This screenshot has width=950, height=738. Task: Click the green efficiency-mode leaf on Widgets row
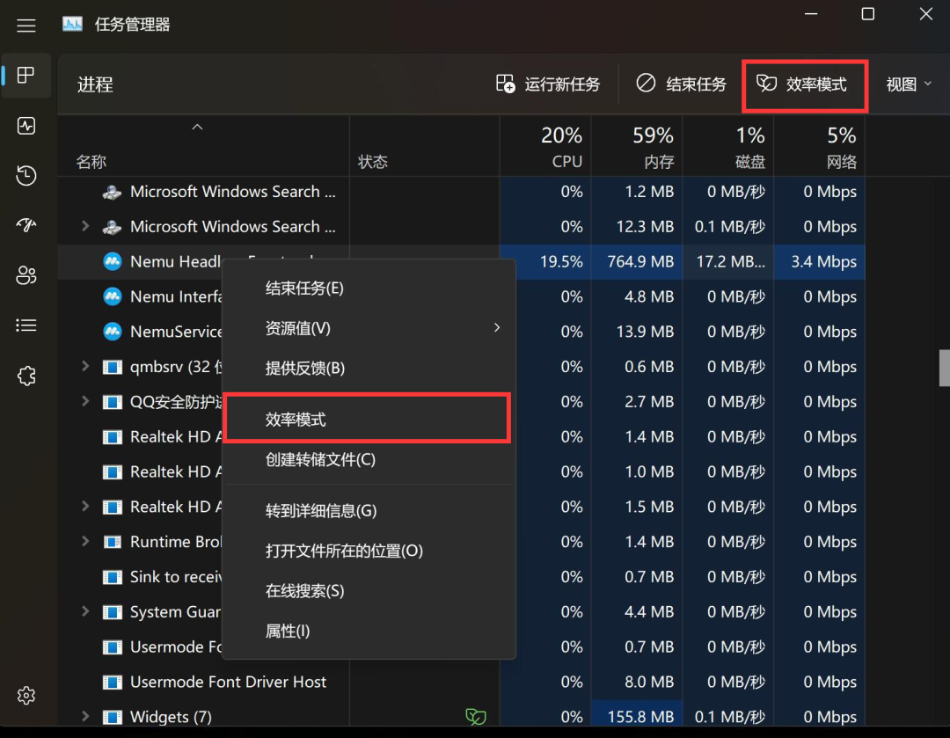tap(476, 717)
